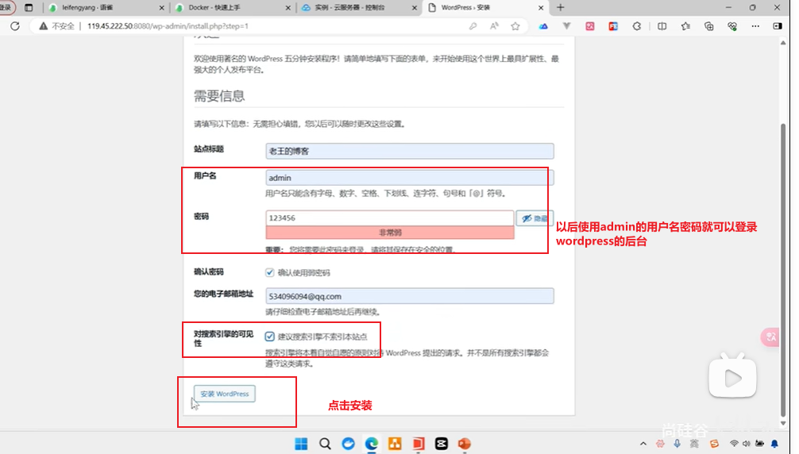Click the gray funnel-shaped extension icon

coord(566,26)
